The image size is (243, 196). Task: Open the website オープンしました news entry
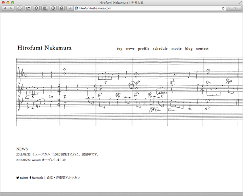[x=41, y=160]
